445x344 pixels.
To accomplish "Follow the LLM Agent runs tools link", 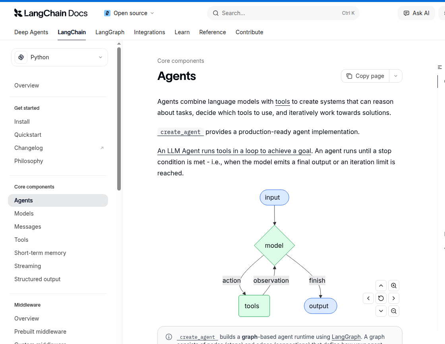I will (x=234, y=151).
